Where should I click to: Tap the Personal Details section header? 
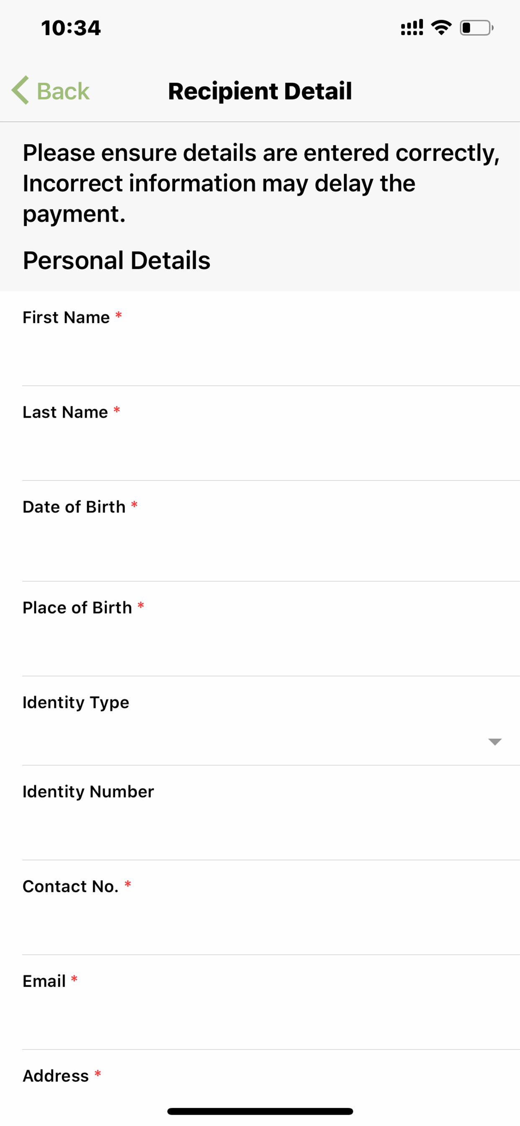[116, 261]
